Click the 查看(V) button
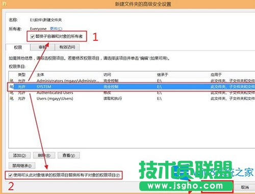 [x=69, y=155]
